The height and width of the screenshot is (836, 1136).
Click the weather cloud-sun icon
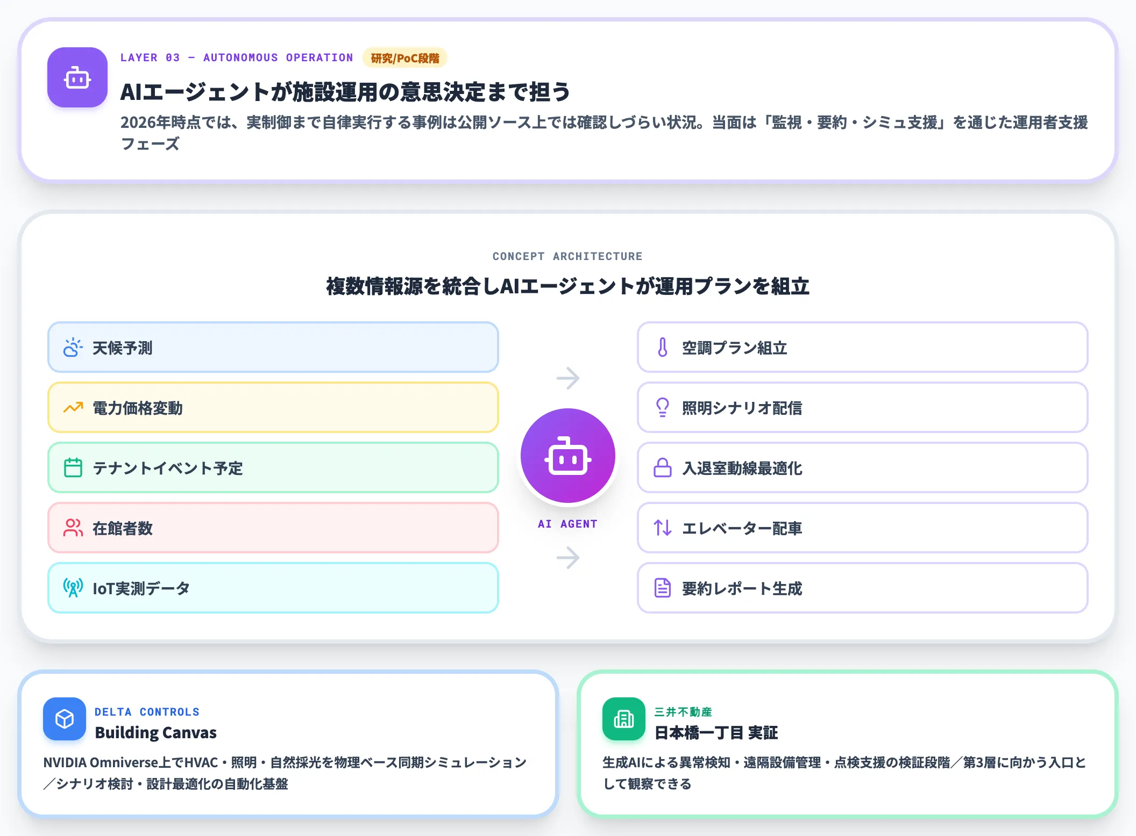click(x=73, y=348)
